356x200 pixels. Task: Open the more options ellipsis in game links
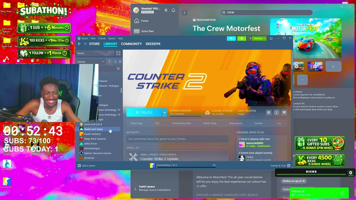(279, 123)
